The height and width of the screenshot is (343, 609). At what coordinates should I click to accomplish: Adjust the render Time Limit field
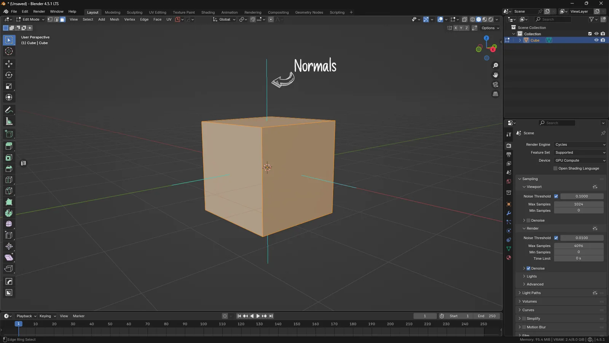click(x=579, y=258)
